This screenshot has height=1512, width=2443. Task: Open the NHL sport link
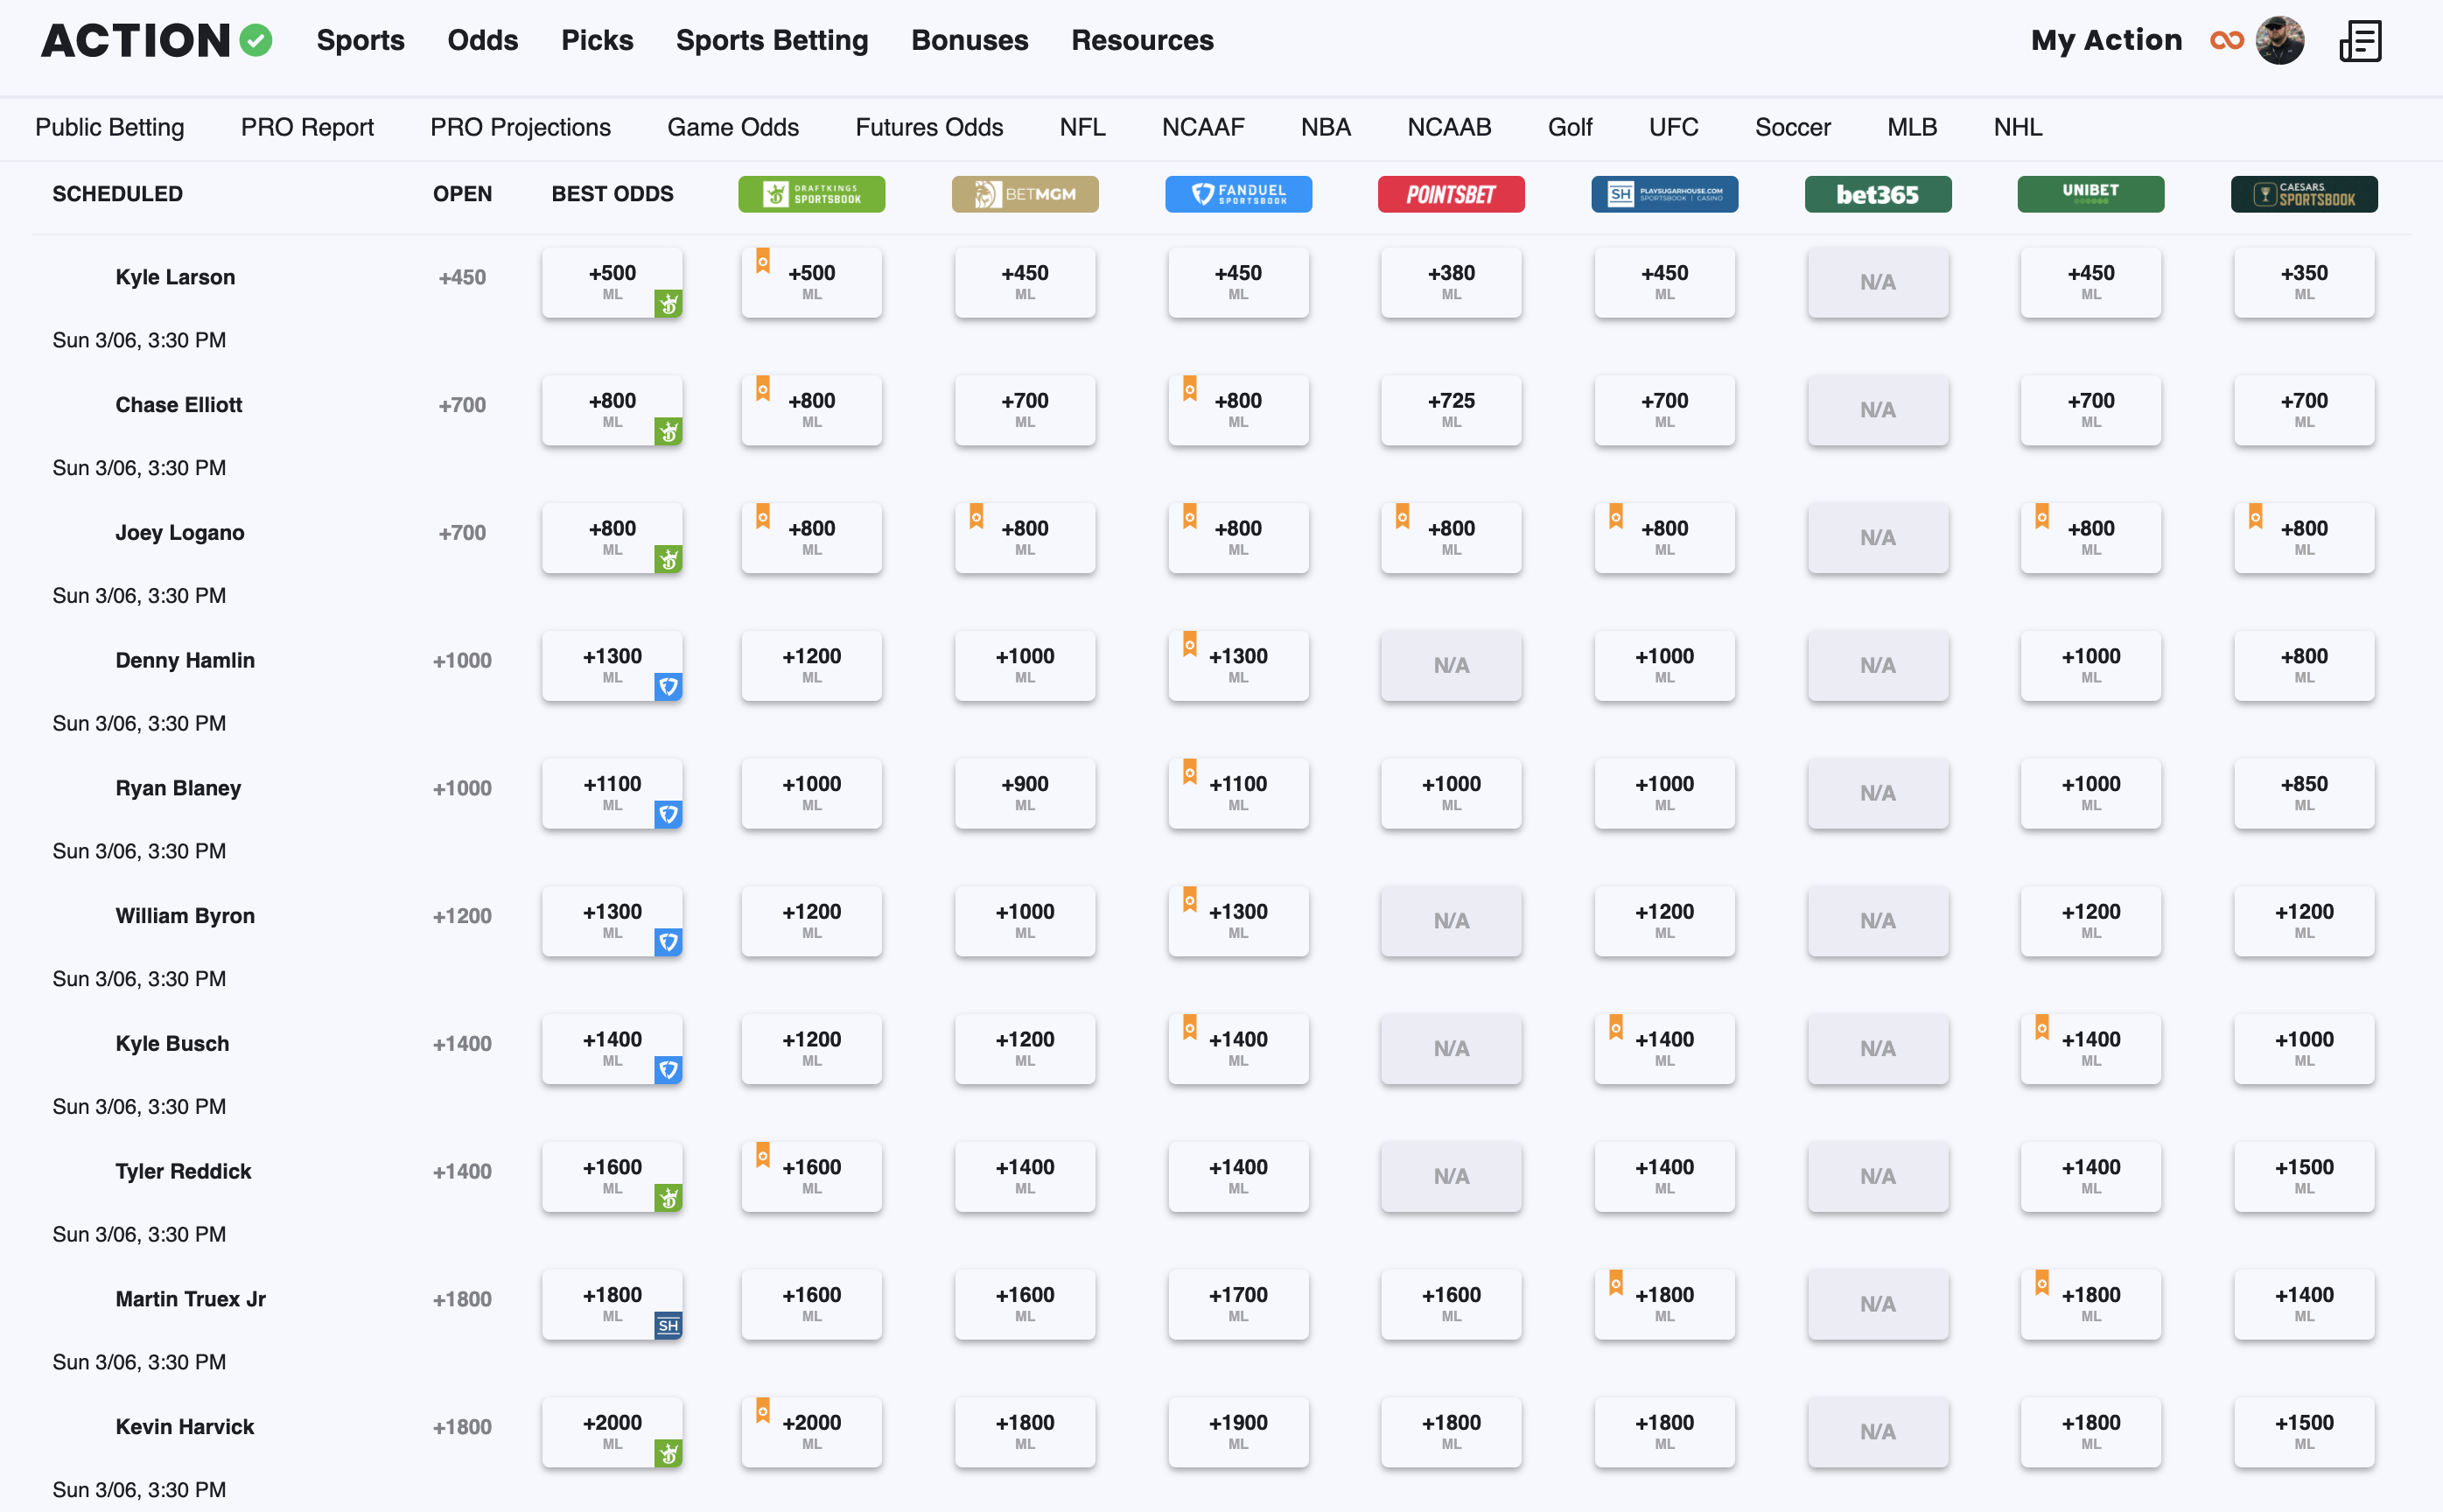(2017, 127)
